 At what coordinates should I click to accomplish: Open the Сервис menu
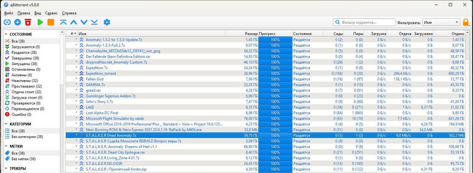[51, 13]
